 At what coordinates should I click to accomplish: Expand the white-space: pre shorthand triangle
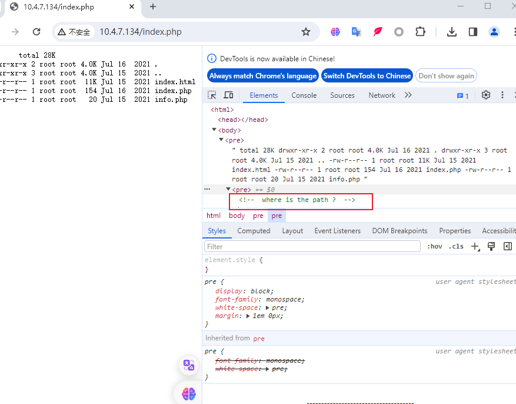point(267,308)
